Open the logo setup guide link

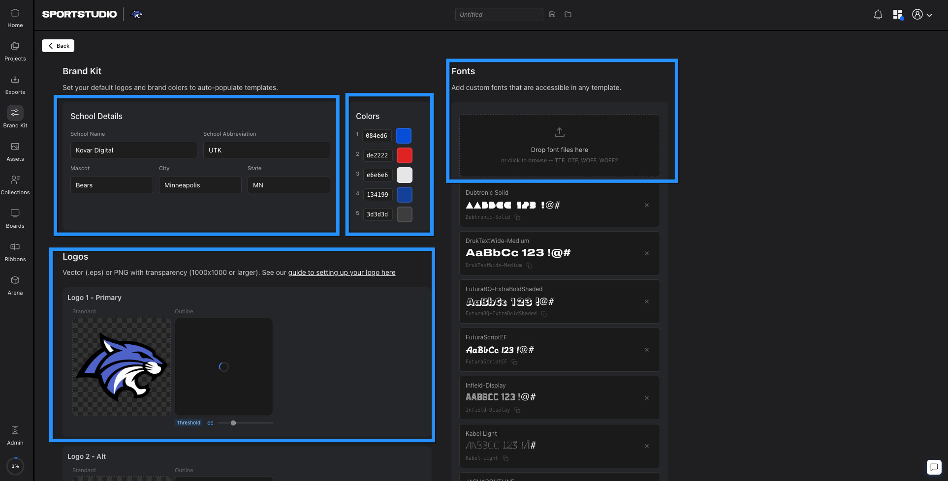click(x=342, y=272)
